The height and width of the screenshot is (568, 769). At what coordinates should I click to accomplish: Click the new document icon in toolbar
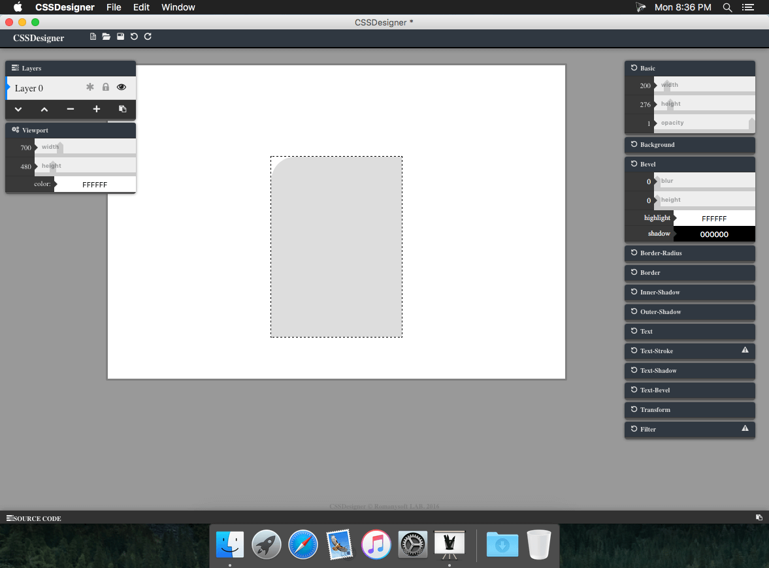coord(93,37)
